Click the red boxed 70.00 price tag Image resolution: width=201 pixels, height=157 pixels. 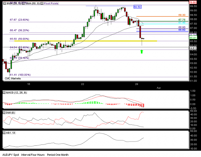click(x=193, y=2)
